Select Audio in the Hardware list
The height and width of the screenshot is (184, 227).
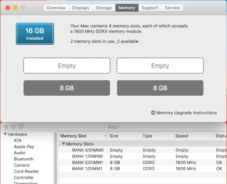20,153
